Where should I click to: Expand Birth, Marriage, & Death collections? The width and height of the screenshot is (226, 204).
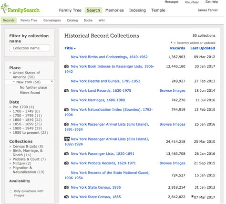[x=10, y=150]
